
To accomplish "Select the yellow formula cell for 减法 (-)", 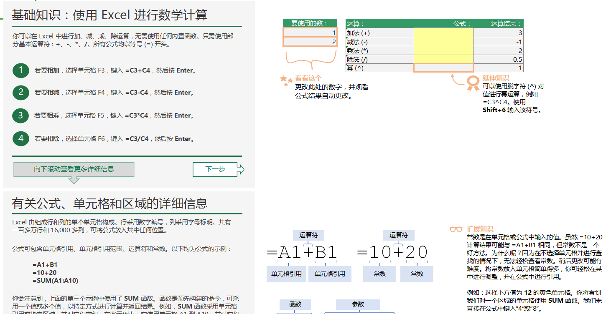I will tap(443, 42).
